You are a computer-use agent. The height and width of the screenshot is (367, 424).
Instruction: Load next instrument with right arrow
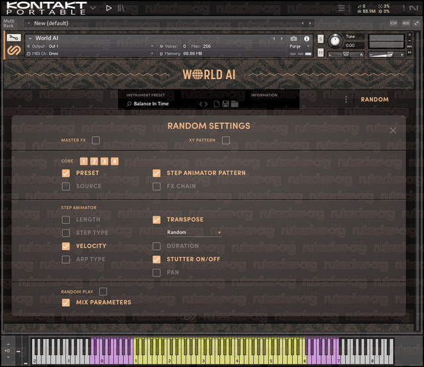click(x=282, y=38)
